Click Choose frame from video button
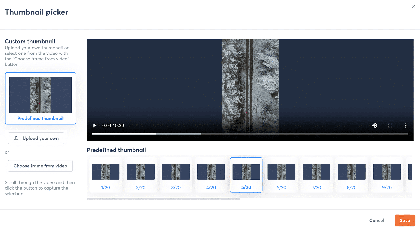 point(40,166)
